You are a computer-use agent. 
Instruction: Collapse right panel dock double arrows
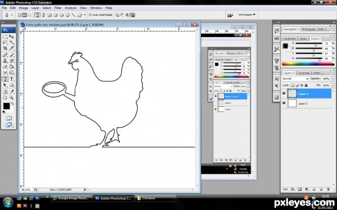click(334, 22)
